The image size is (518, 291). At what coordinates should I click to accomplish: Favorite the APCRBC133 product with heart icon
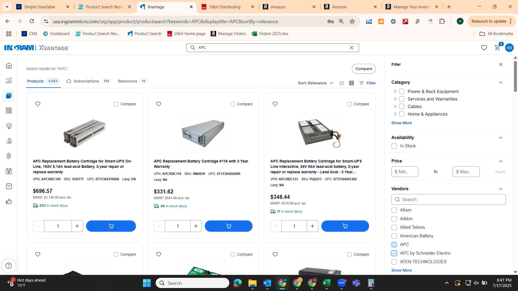point(275,104)
